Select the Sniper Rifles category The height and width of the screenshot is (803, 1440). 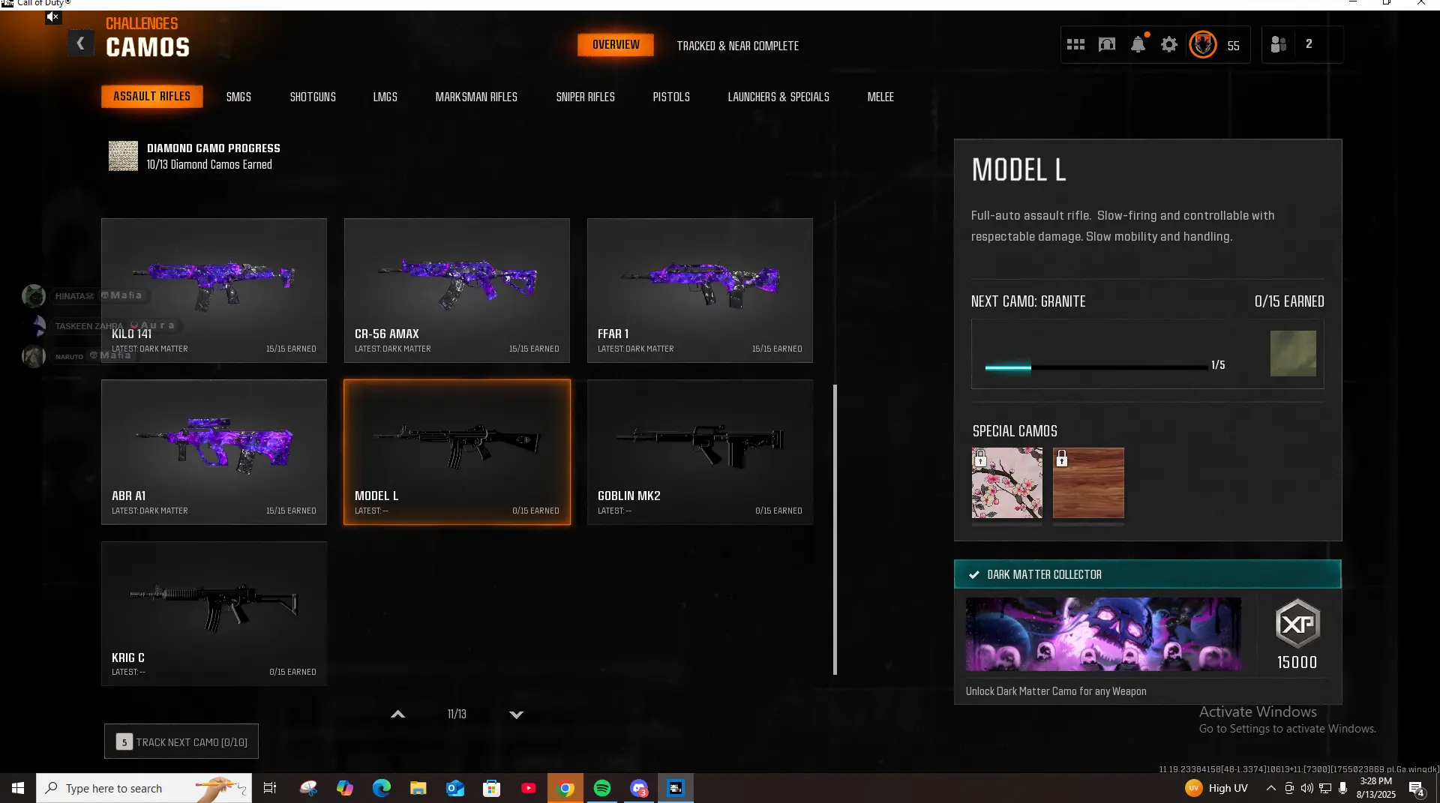click(x=586, y=97)
